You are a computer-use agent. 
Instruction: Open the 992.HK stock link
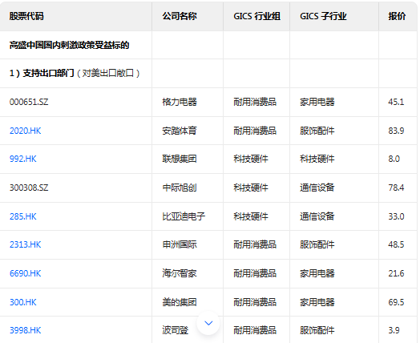(x=23, y=159)
